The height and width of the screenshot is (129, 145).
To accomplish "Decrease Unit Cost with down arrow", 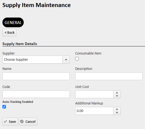I will [117, 96].
